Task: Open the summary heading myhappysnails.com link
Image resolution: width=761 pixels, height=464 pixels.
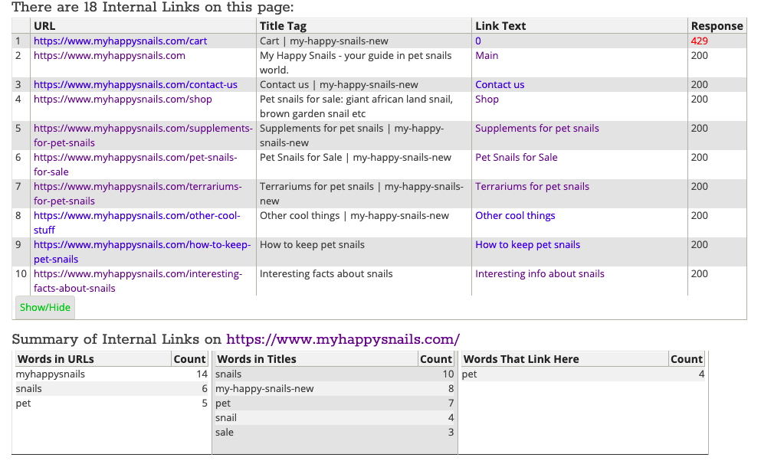Action: [x=343, y=339]
